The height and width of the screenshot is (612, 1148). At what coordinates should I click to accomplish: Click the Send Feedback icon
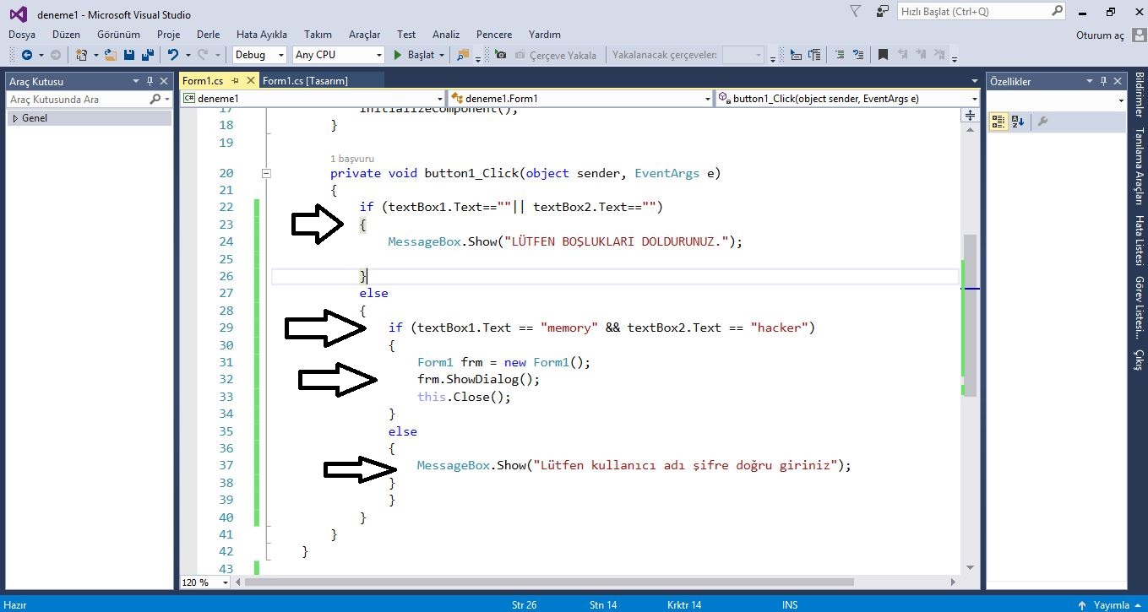(883, 12)
